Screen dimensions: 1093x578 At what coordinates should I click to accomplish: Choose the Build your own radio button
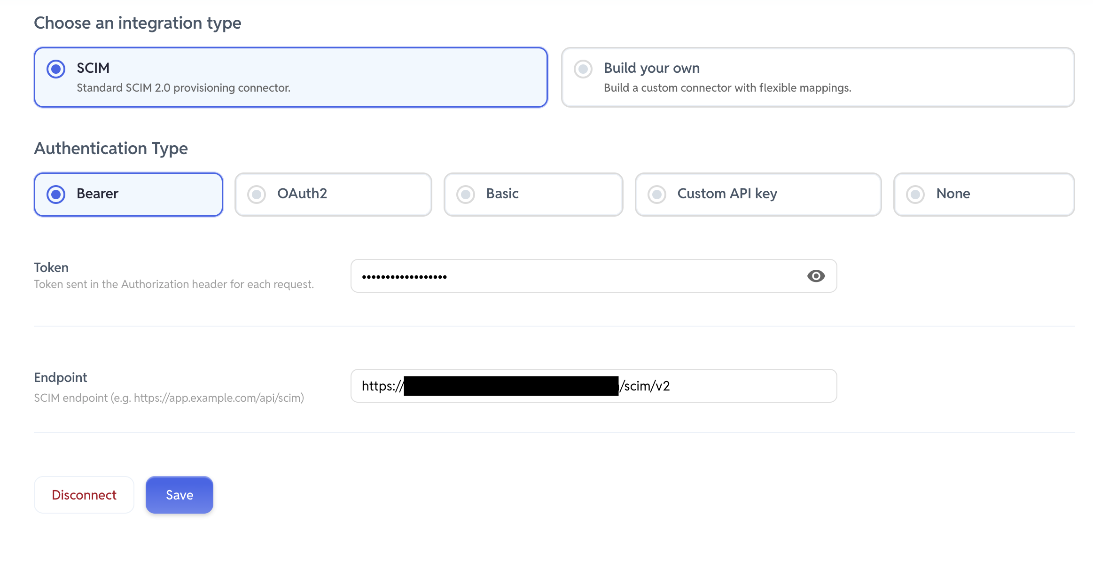click(x=583, y=69)
